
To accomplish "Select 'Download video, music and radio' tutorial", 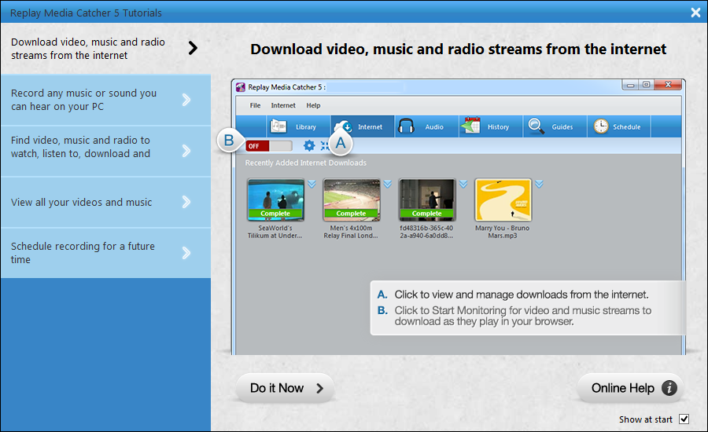I will 105,49.
